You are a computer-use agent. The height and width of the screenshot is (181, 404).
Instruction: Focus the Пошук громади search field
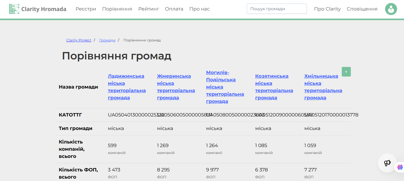277,9
